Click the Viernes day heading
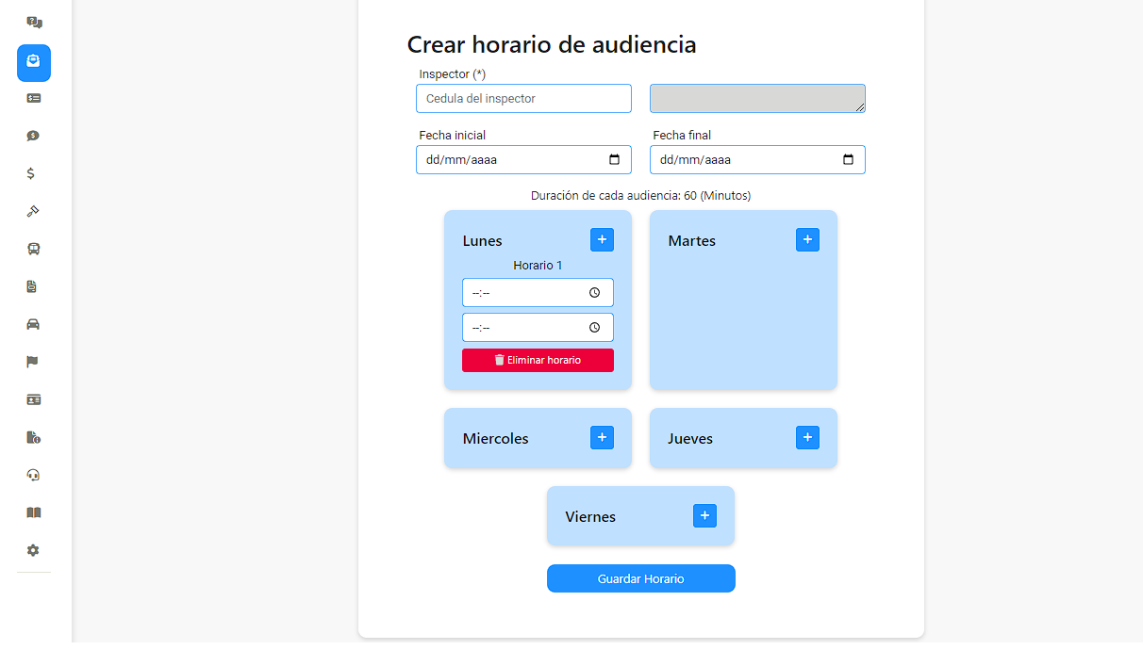The height and width of the screenshot is (650, 1143). tap(590, 517)
